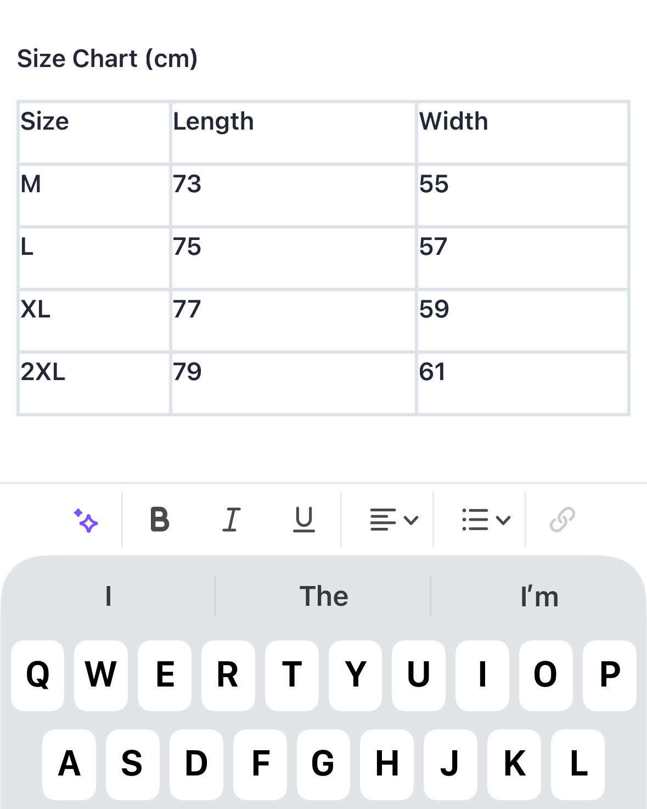
Task: Click the cell containing 61
Action: click(522, 383)
